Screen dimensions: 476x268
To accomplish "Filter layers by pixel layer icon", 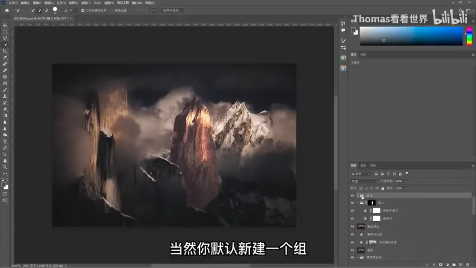I will 376,174.
